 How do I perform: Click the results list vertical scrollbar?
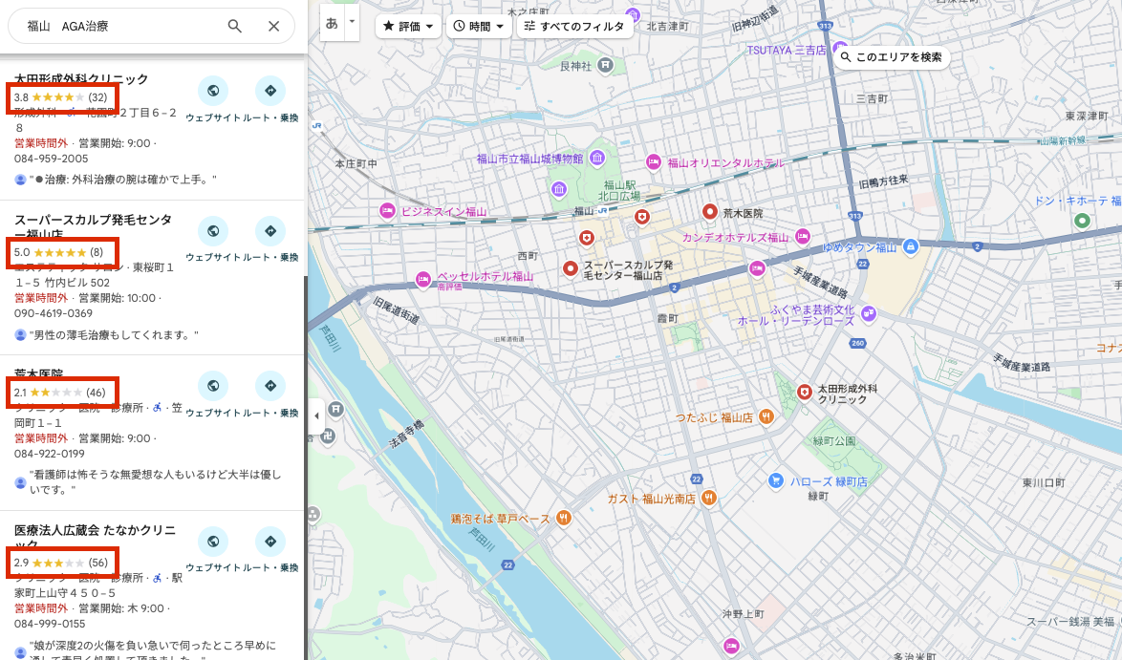click(x=306, y=468)
